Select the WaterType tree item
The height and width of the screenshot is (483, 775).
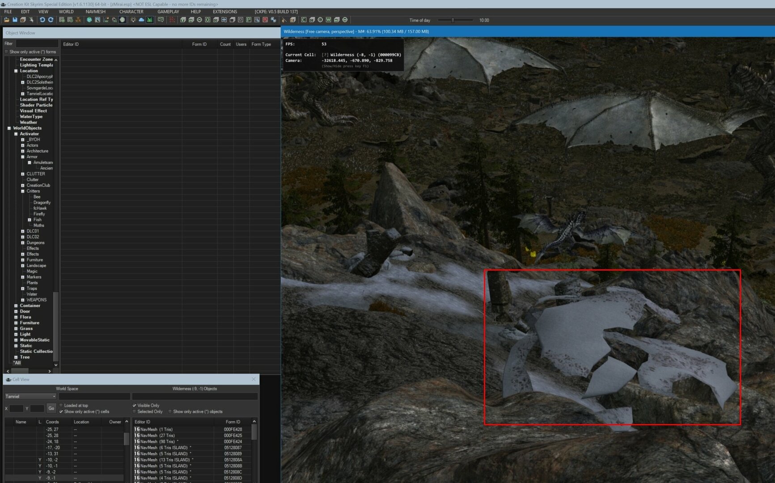31,117
